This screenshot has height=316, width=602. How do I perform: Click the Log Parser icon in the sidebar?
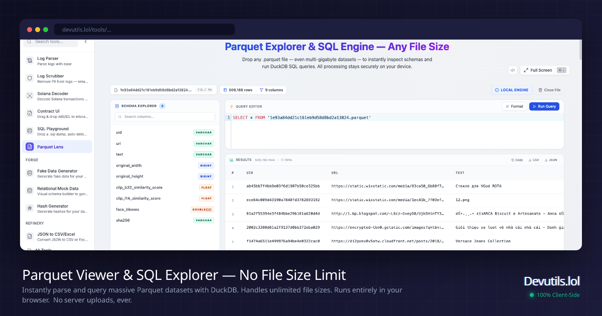(30, 61)
